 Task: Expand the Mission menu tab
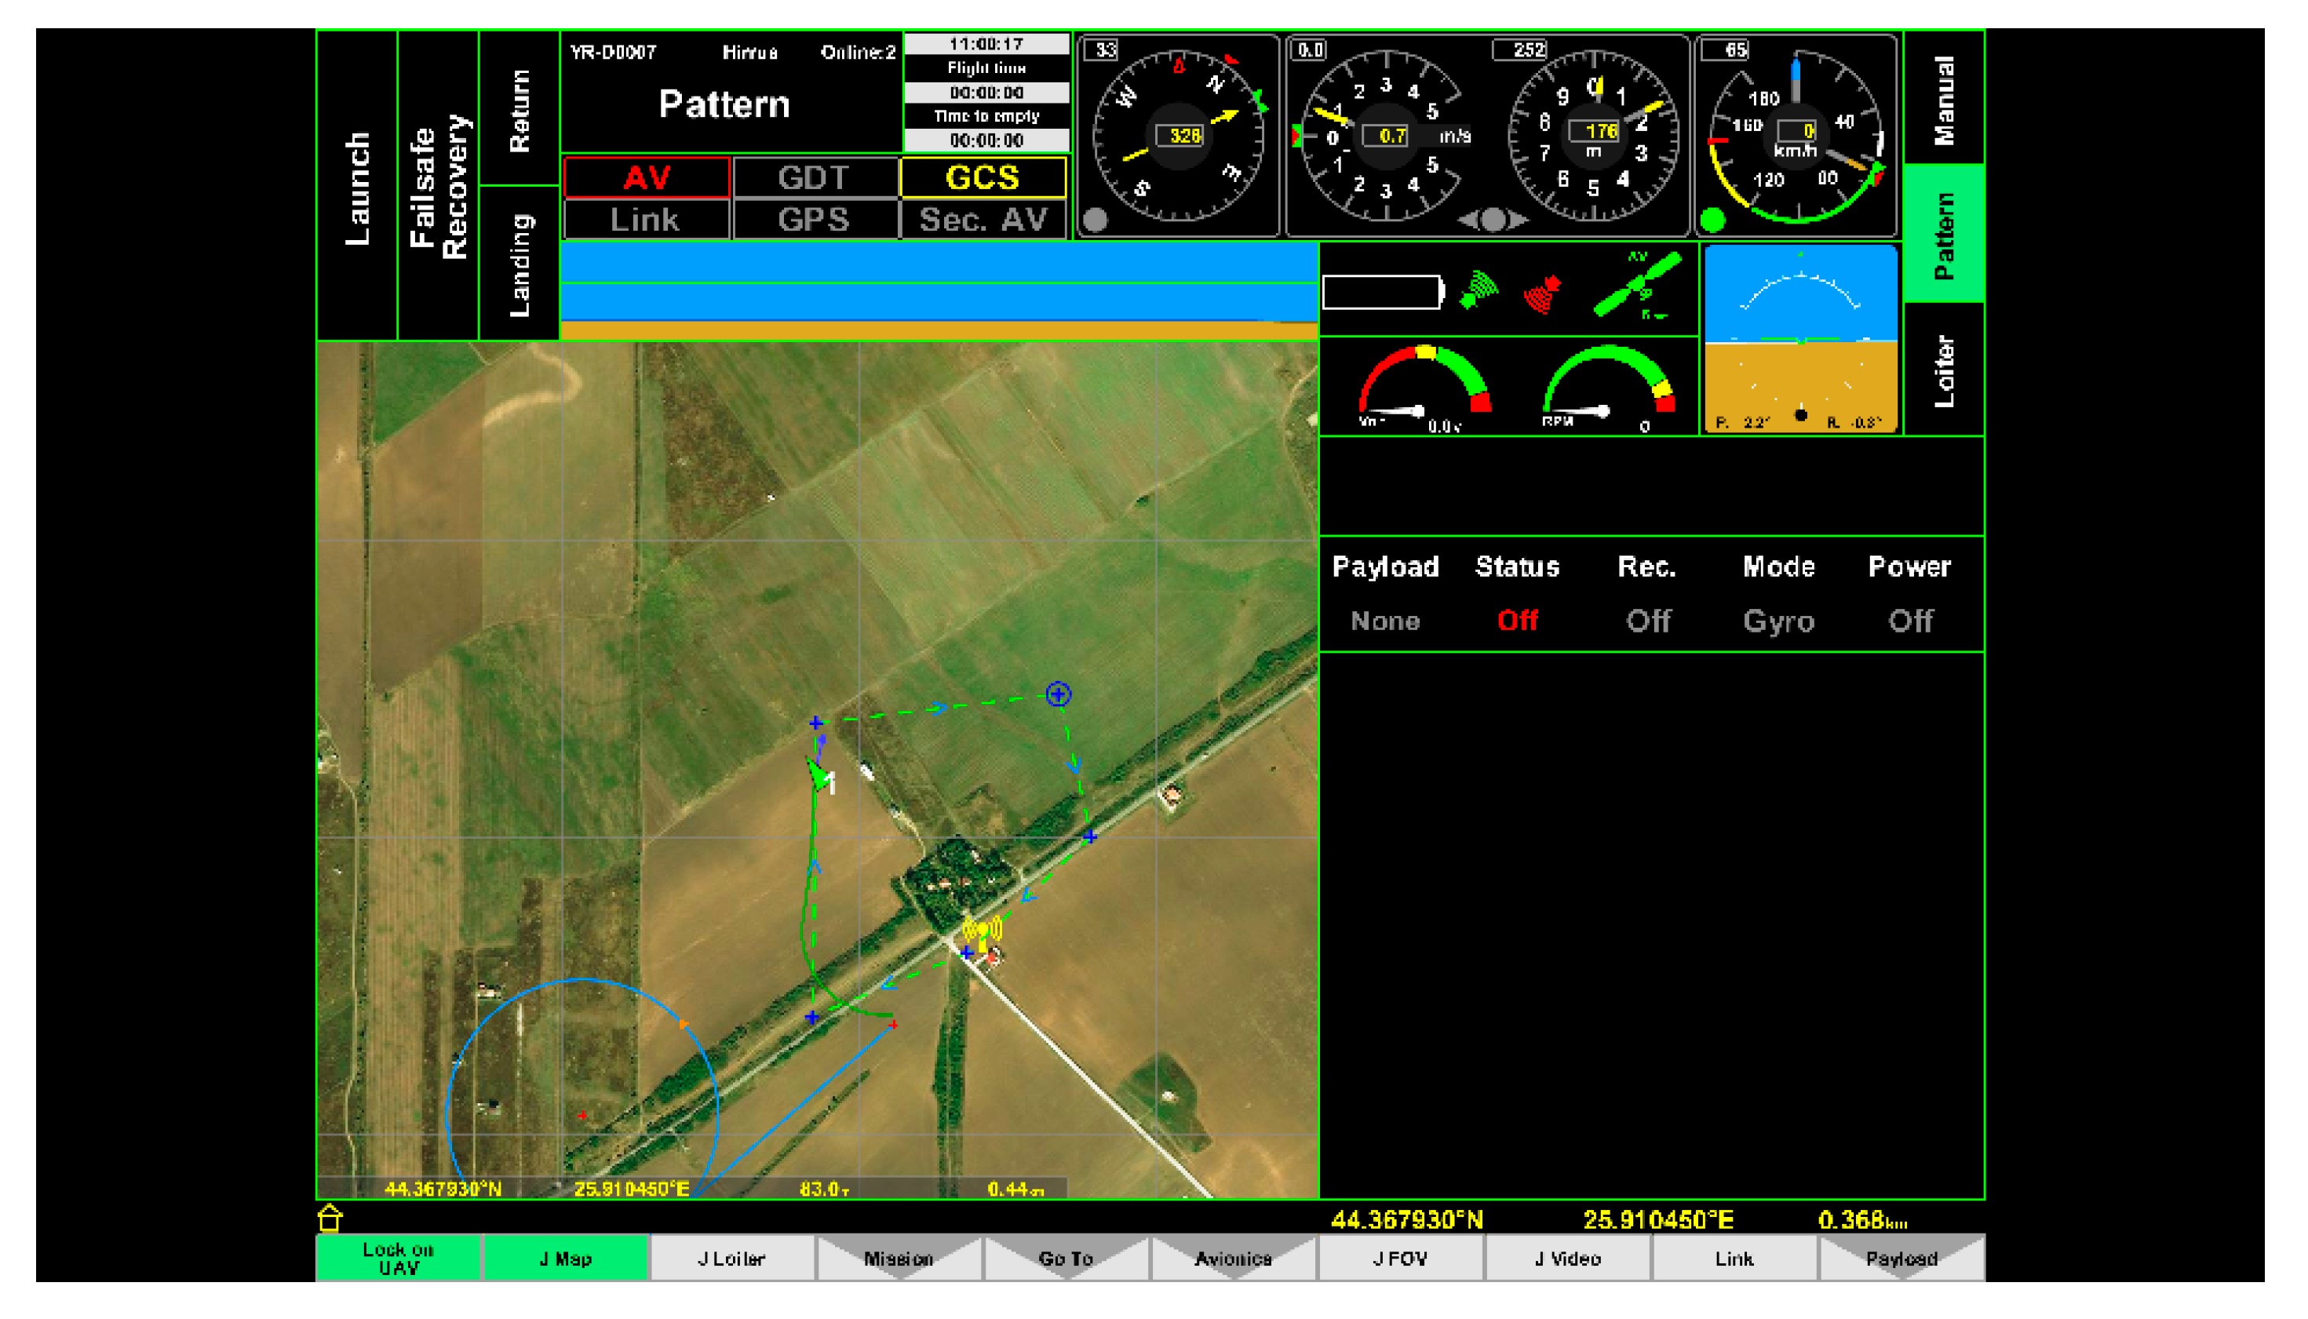click(x=899, y=1257)
